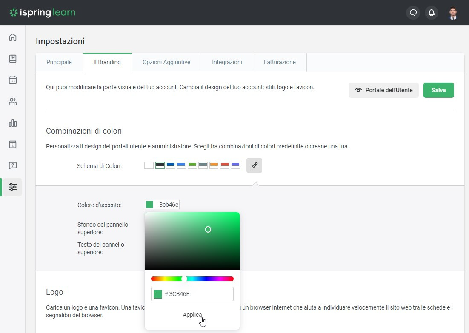Open the reports bar chart icon

(x=13, y=123)
